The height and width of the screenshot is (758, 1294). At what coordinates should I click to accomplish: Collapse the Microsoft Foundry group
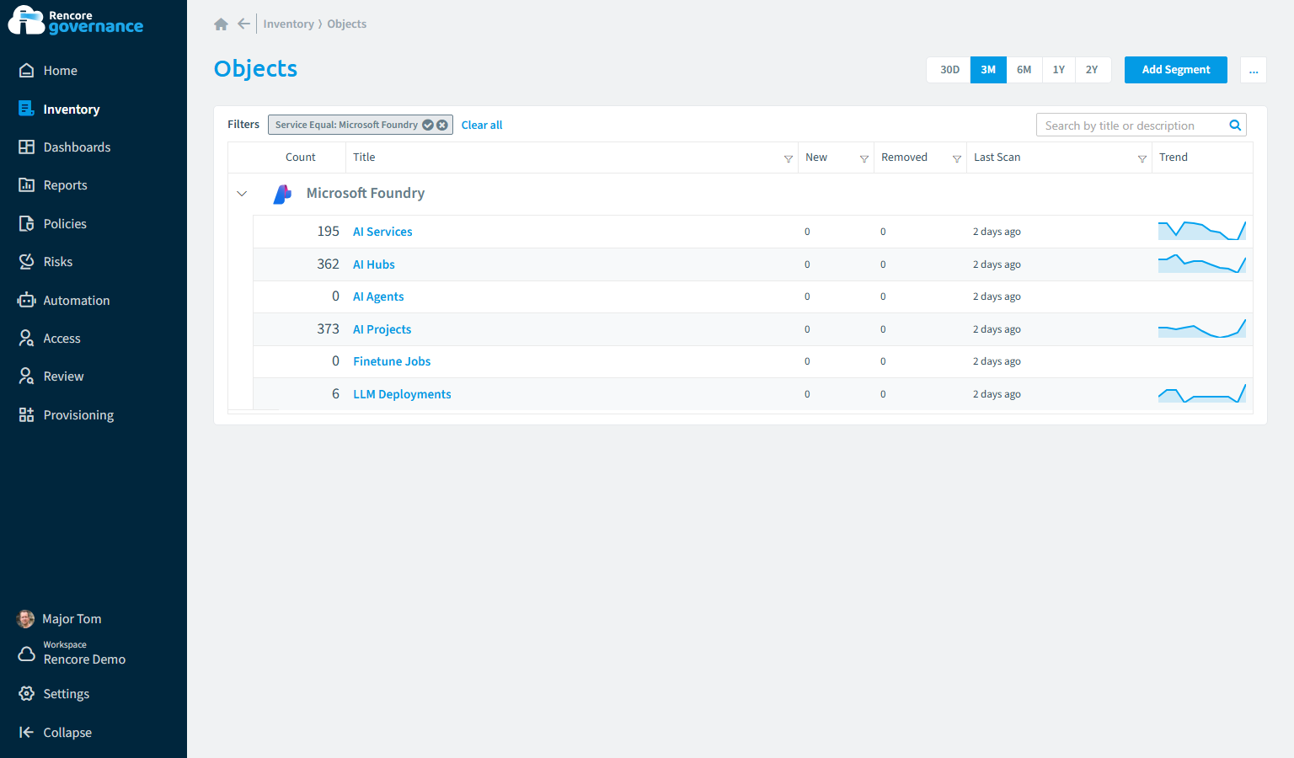[x=242, y=194]
